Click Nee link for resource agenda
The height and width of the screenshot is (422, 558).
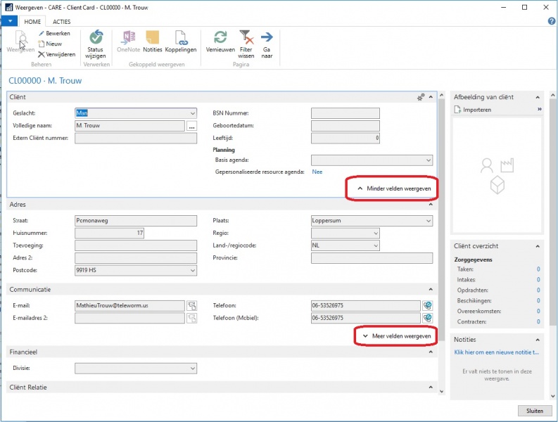317,172
